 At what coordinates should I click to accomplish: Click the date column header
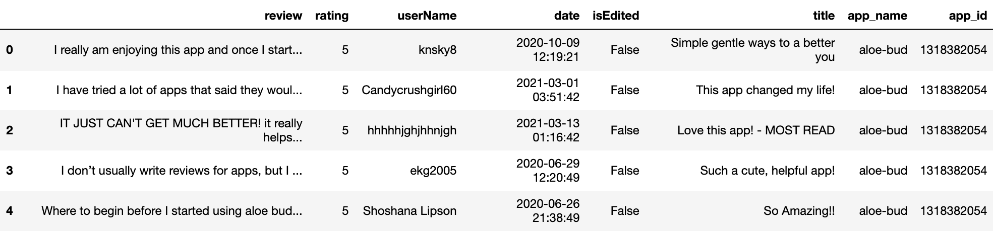tap(566, 16)
